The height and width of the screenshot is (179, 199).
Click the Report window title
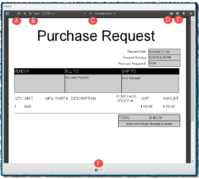(x=7, y=6)
